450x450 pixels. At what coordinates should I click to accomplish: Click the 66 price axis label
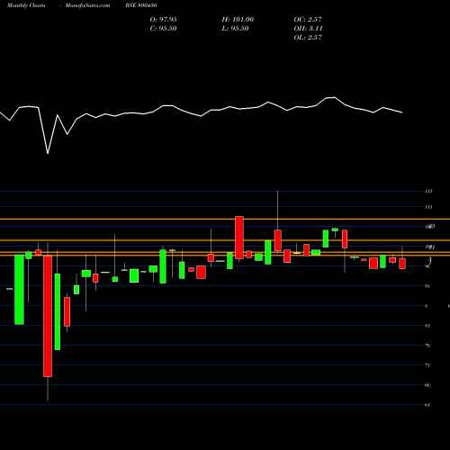pyautogui.click(x=427, y=385)
